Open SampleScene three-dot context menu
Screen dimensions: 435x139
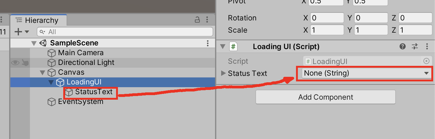[x=208, y=43]
